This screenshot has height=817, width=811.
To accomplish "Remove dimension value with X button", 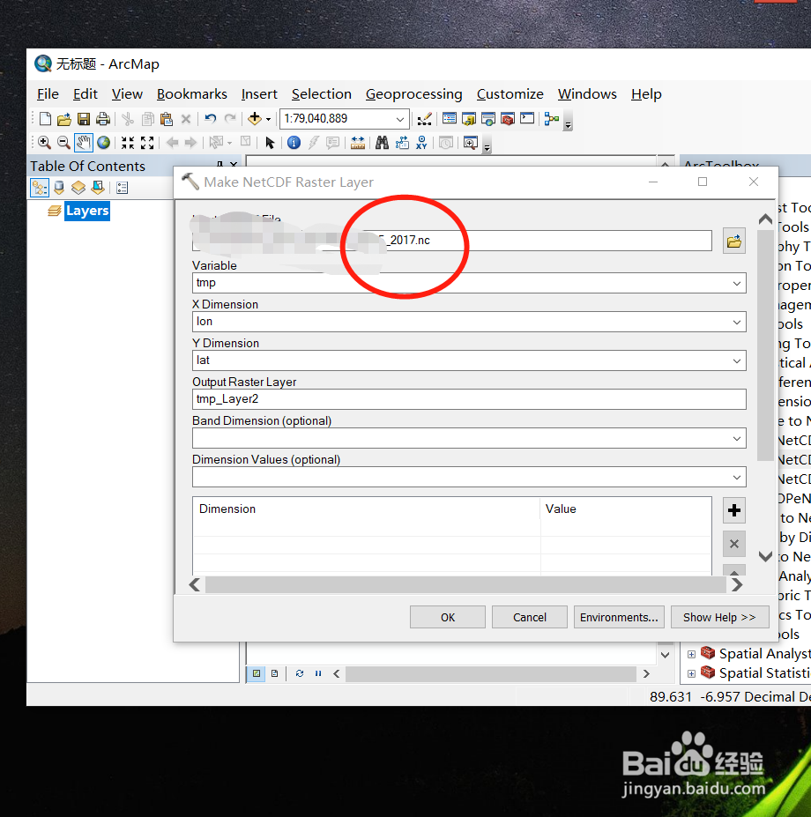I will [733, 544].
